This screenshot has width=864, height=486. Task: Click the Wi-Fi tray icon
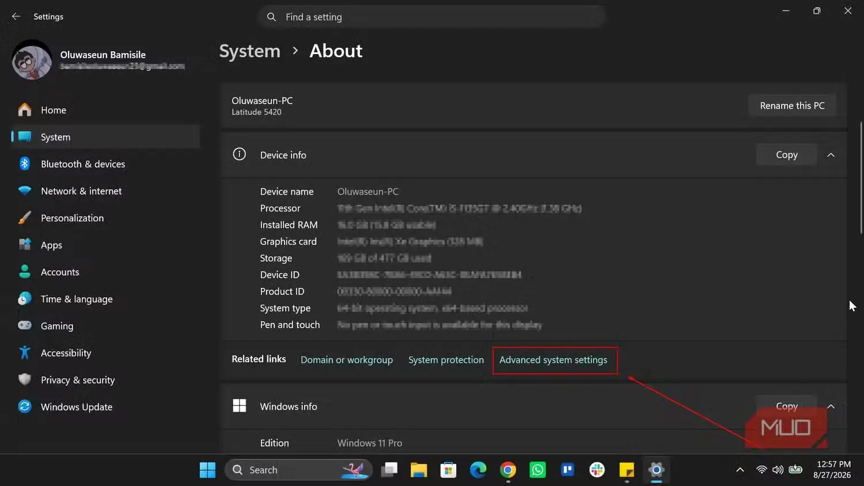[x=761, y=470]
